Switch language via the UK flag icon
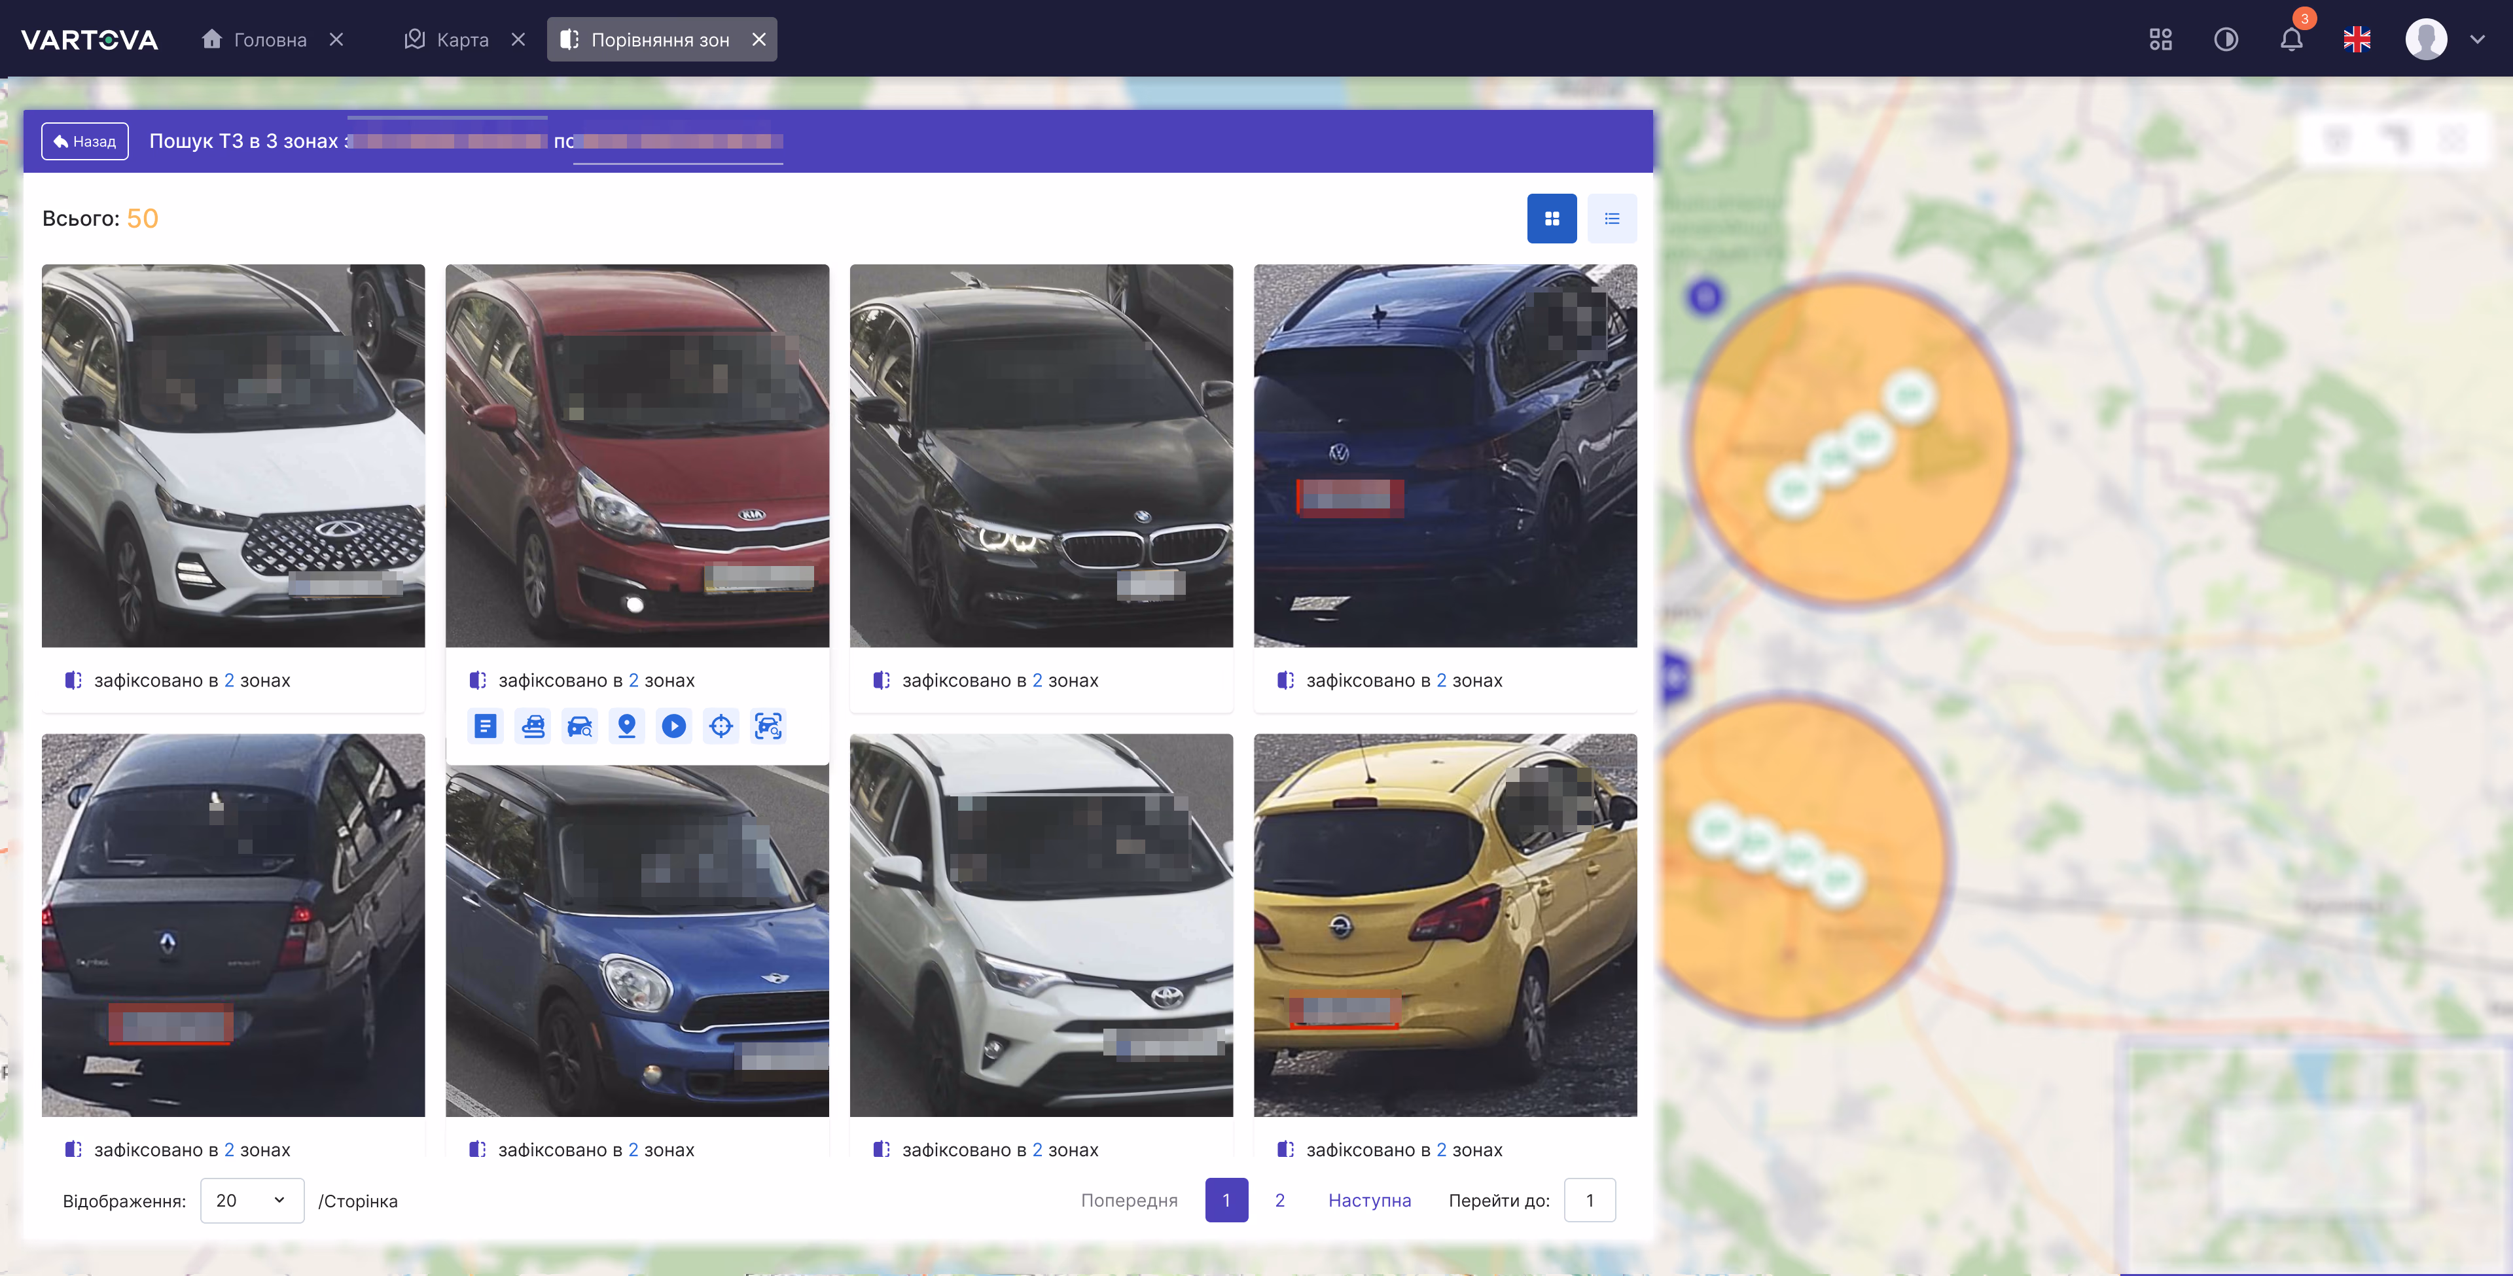 pos(2358,39)
